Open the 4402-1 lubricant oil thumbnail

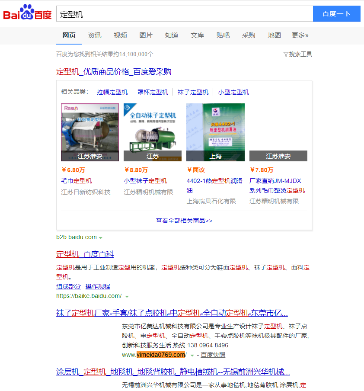pos(215,132)
